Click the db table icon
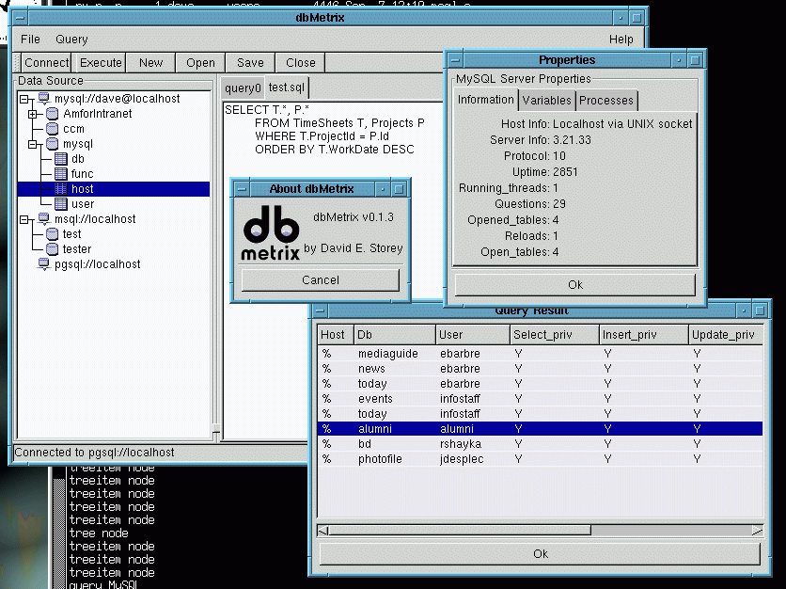Image resolution: width=786 pixels, height=589 pixels. [x=61, y=159]
